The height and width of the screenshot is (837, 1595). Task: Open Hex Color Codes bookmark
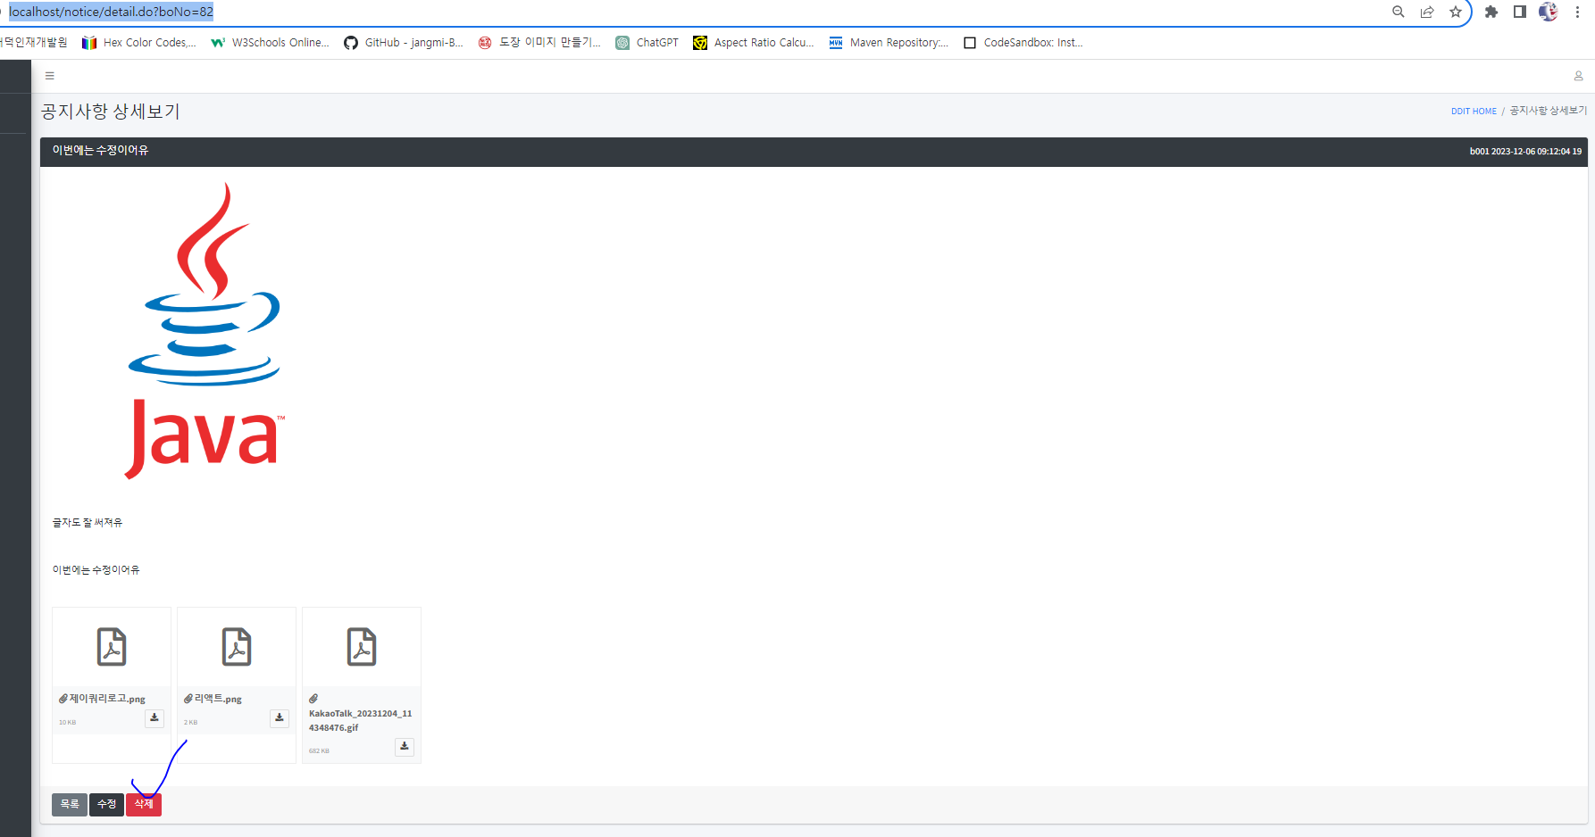[139, 43]
